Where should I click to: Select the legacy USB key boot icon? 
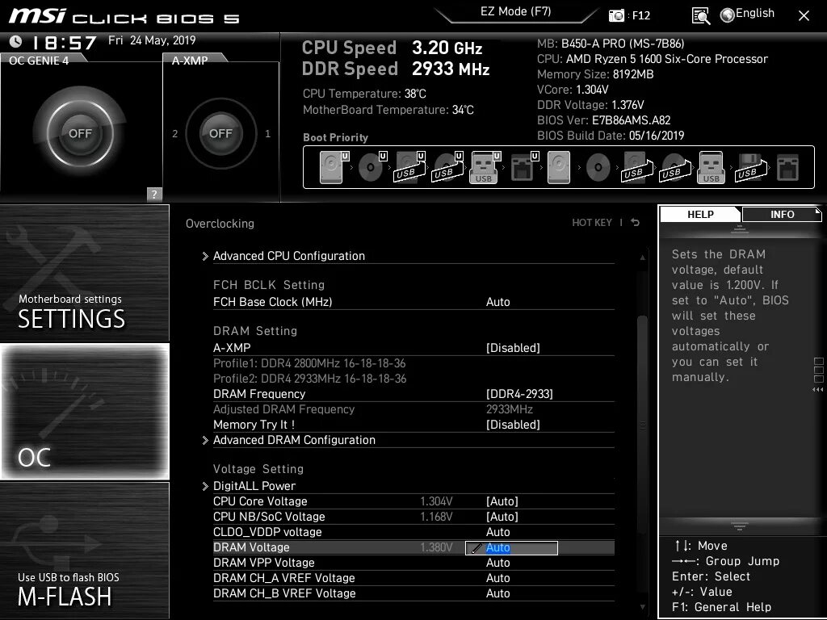(711, 167)
